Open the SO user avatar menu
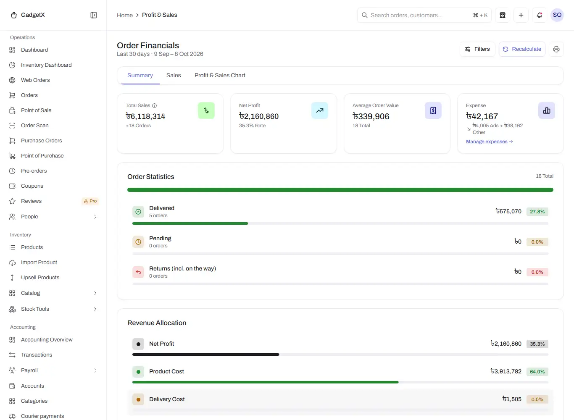Image resolution: width=574 pixels, height=420 pixels. pos(557,15)
